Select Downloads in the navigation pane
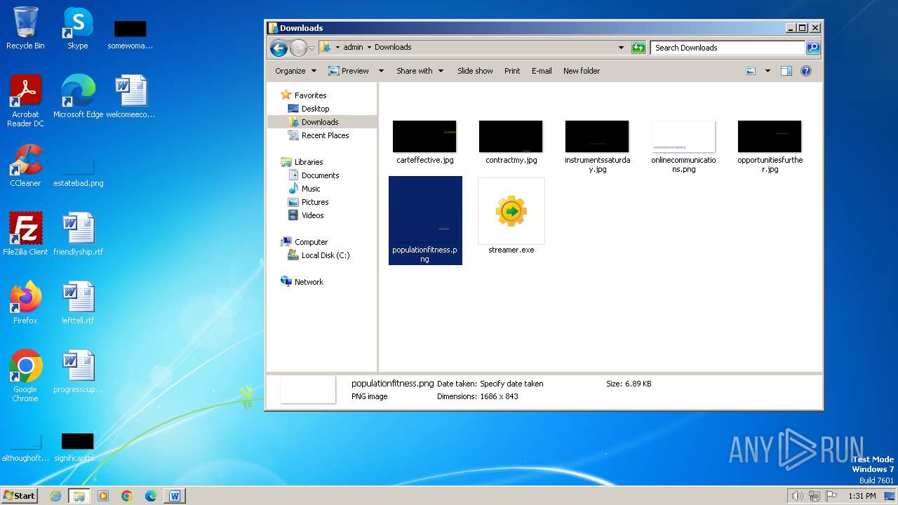The width and height of the screenshot is (898, 505). point(320,122)
